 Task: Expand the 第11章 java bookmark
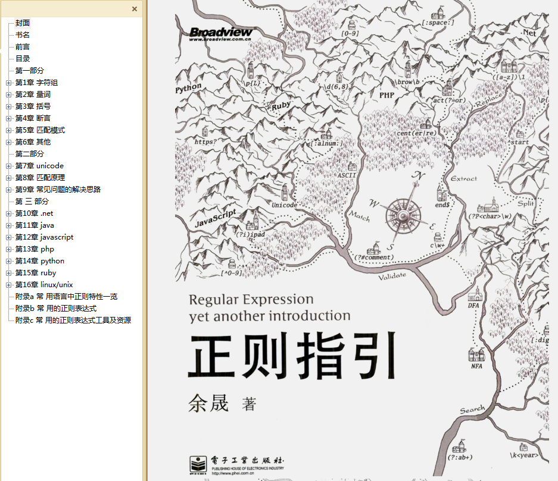[x=8, y=225]
